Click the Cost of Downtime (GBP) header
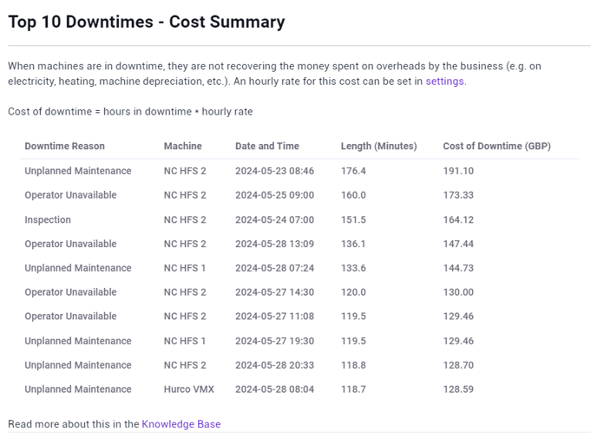 [496, 147]
